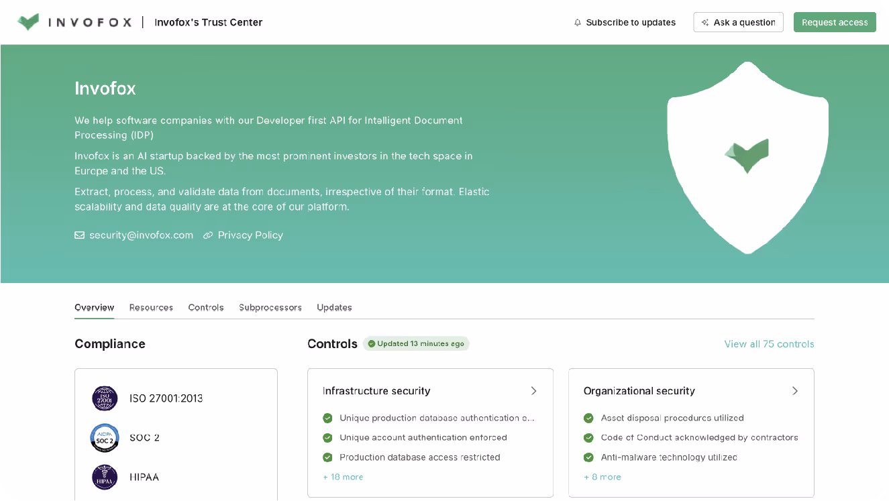Image resolution: width=889 pixels, height=501 pixels.
Task: Show the 8 more organizational controls
Action: pyautogui.click(x=603, y=477)
